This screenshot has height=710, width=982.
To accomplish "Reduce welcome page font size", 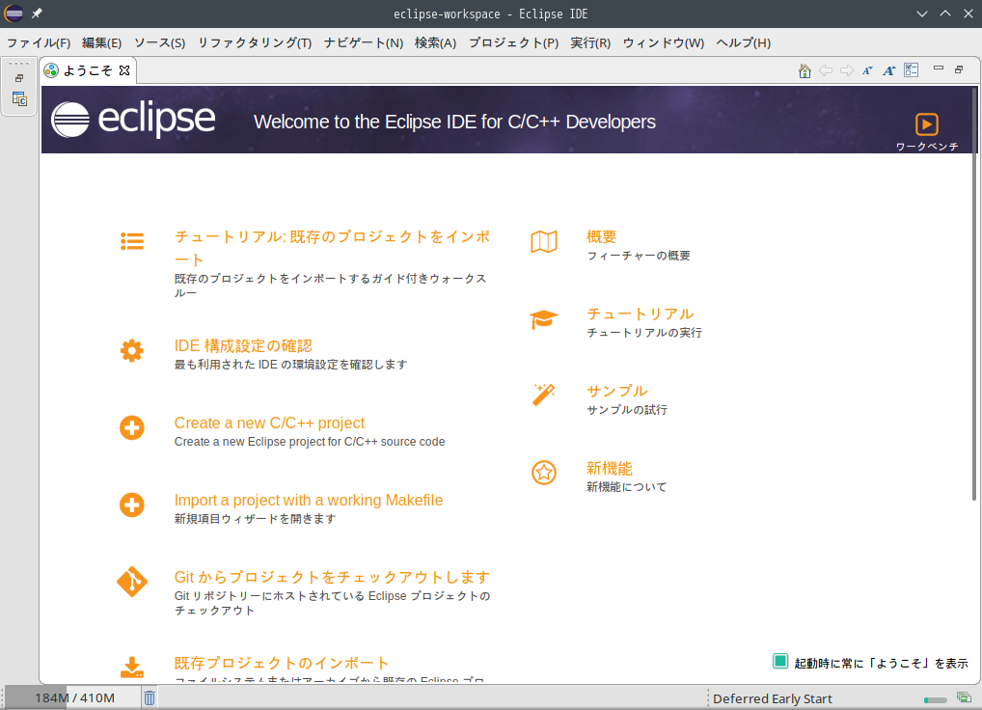I will pyautogui.click(x=867, y=70).
